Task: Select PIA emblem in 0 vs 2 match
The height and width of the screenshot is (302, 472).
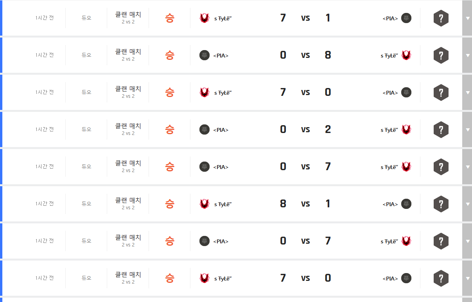Action: [x=204, y=129]
